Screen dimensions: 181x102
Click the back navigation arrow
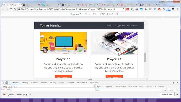[x=3, y=9]
